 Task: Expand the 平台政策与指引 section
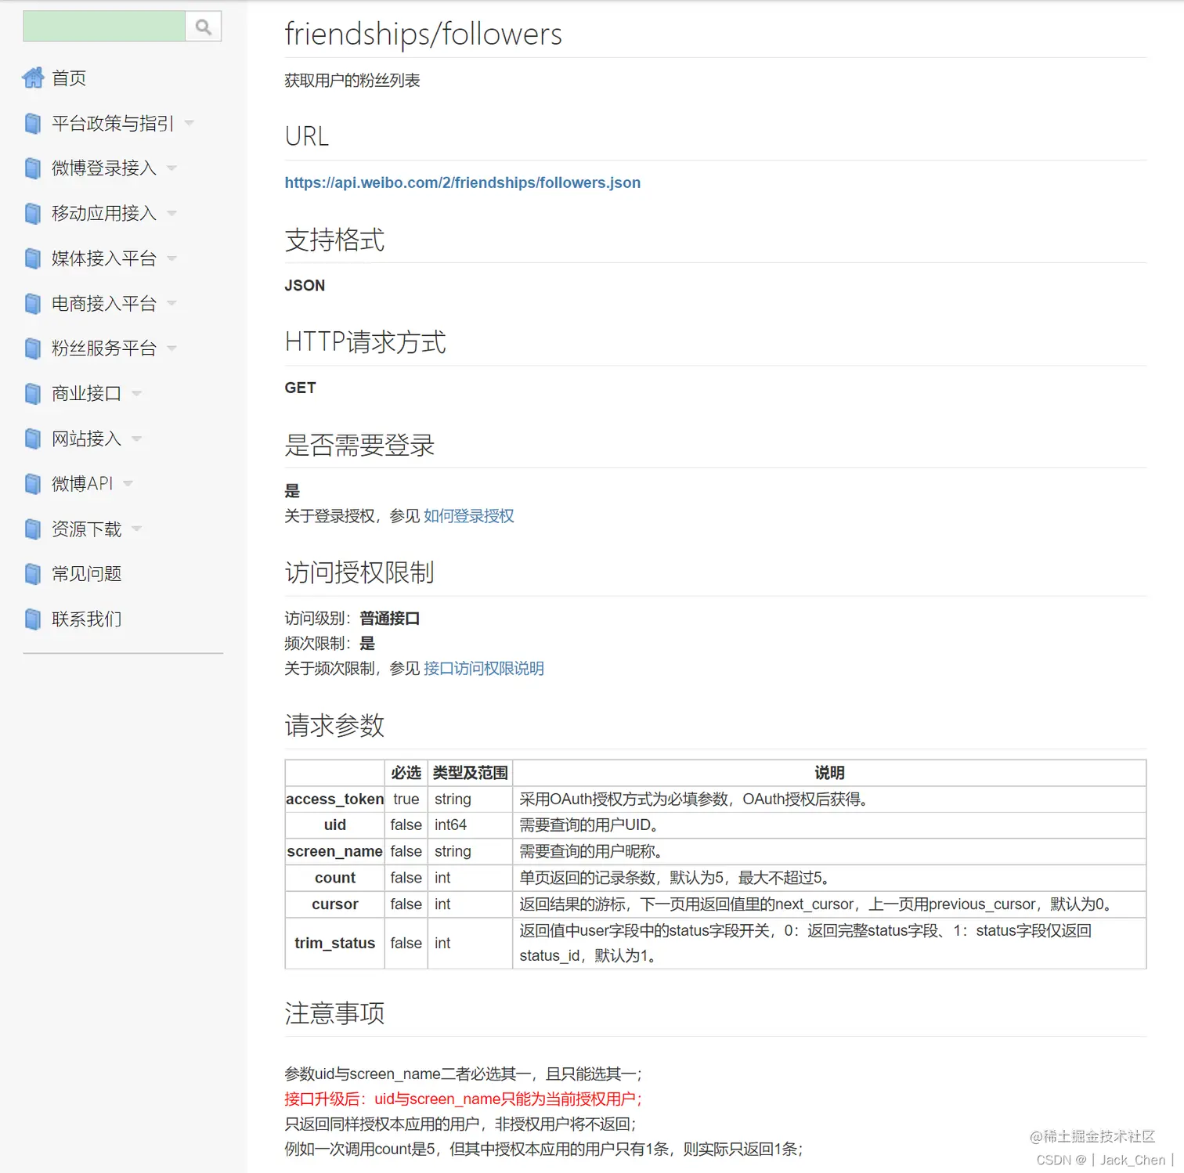[x=189, y=123]
